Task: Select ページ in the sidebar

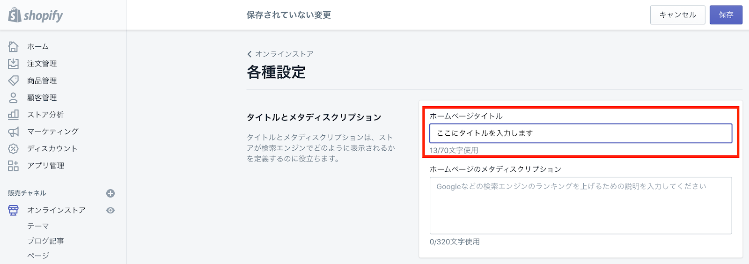Action: [38, 256]
